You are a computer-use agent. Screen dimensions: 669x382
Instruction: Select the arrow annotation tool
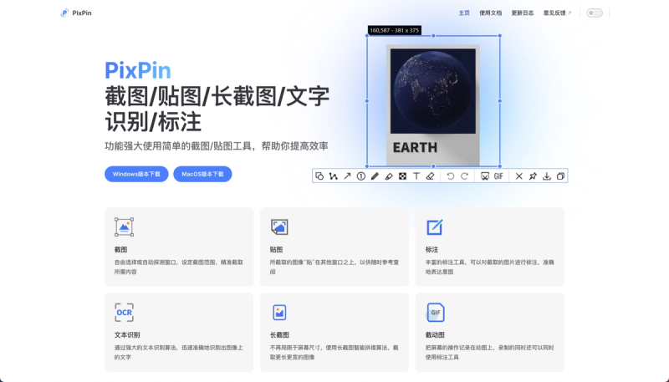click(x=347, y=176)
